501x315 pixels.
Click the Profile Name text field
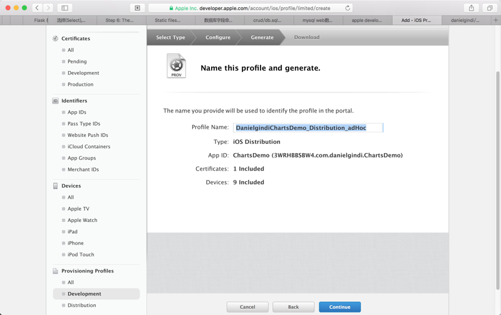tap(307, 127)
